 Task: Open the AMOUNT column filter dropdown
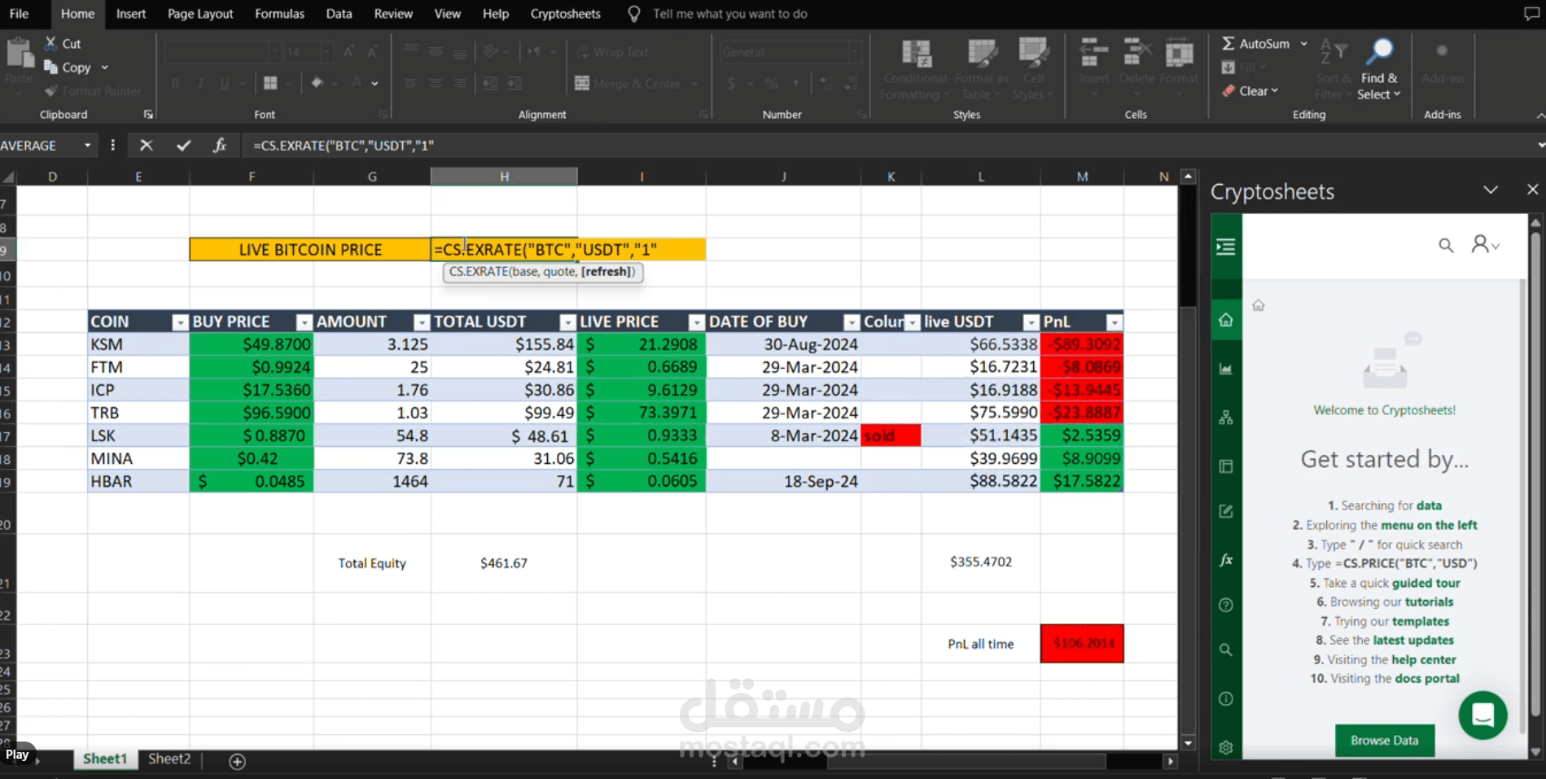pyautogui.click(x=421, y=322)
